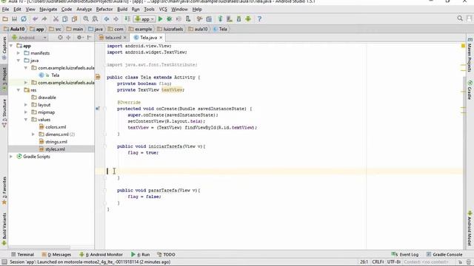This screenshot has height=266, width=474.
Task: Click the Undo arrow icon
Action: [x=35, y=19]
